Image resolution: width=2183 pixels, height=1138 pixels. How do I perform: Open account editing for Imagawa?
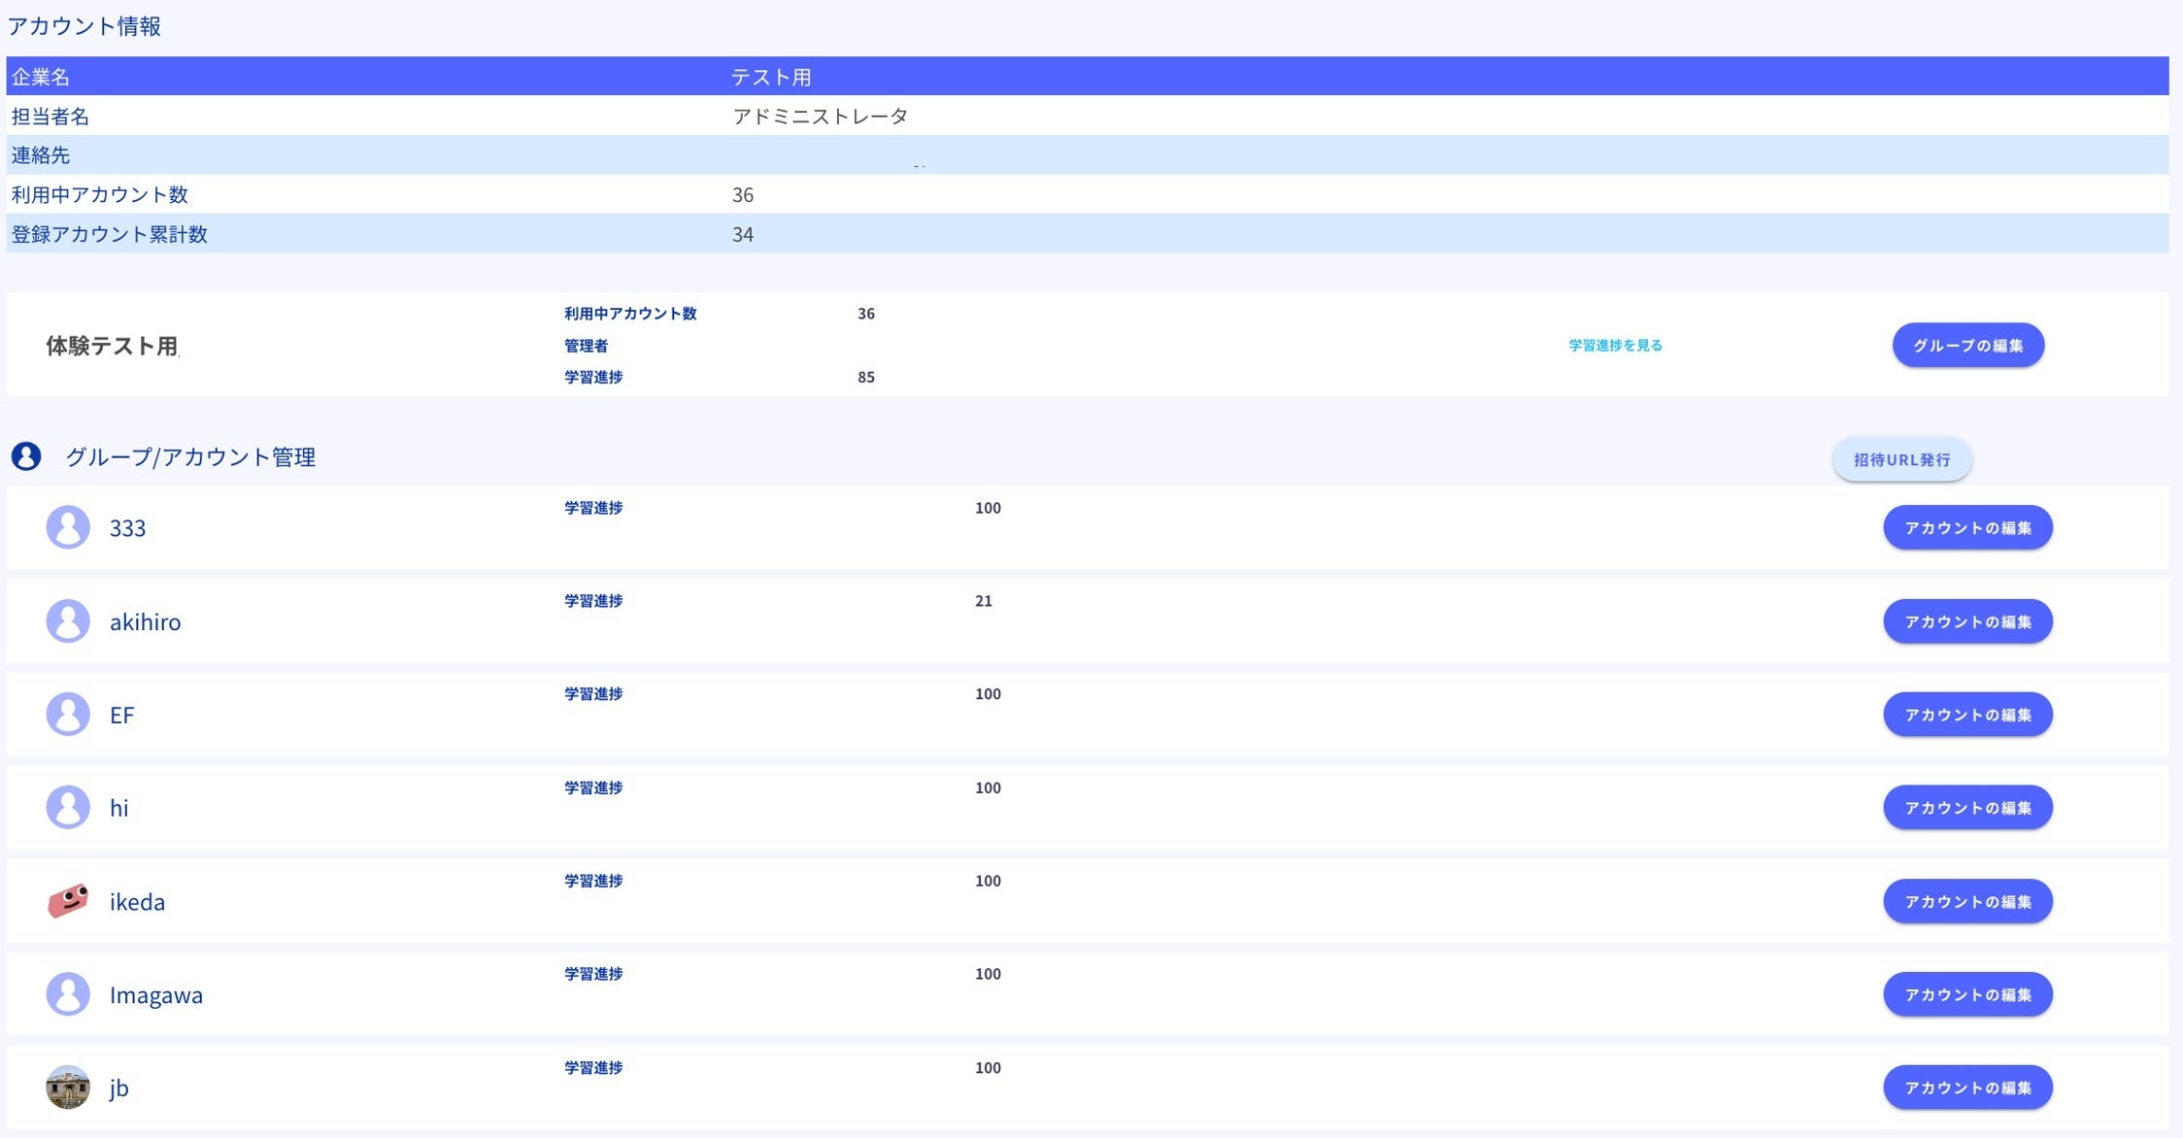click(x=1967, y=994)
